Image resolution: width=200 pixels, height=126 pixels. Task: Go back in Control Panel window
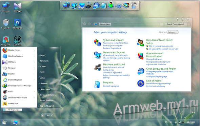[85, 24]
